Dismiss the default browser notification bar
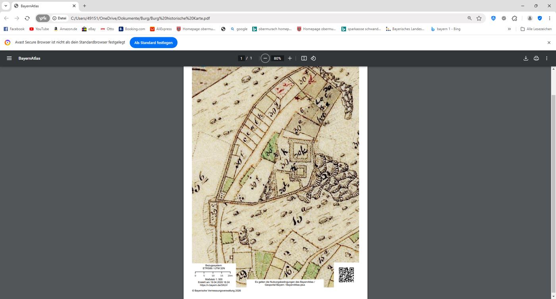 [549, 42]
